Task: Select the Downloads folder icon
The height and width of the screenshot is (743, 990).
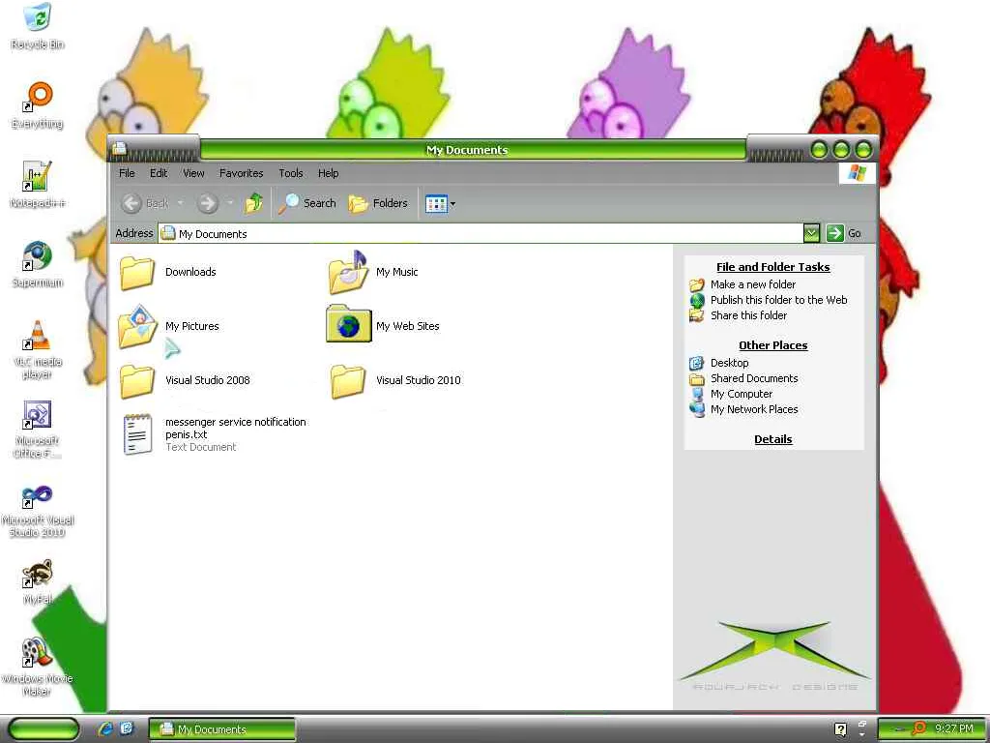Action: point(136,272)
